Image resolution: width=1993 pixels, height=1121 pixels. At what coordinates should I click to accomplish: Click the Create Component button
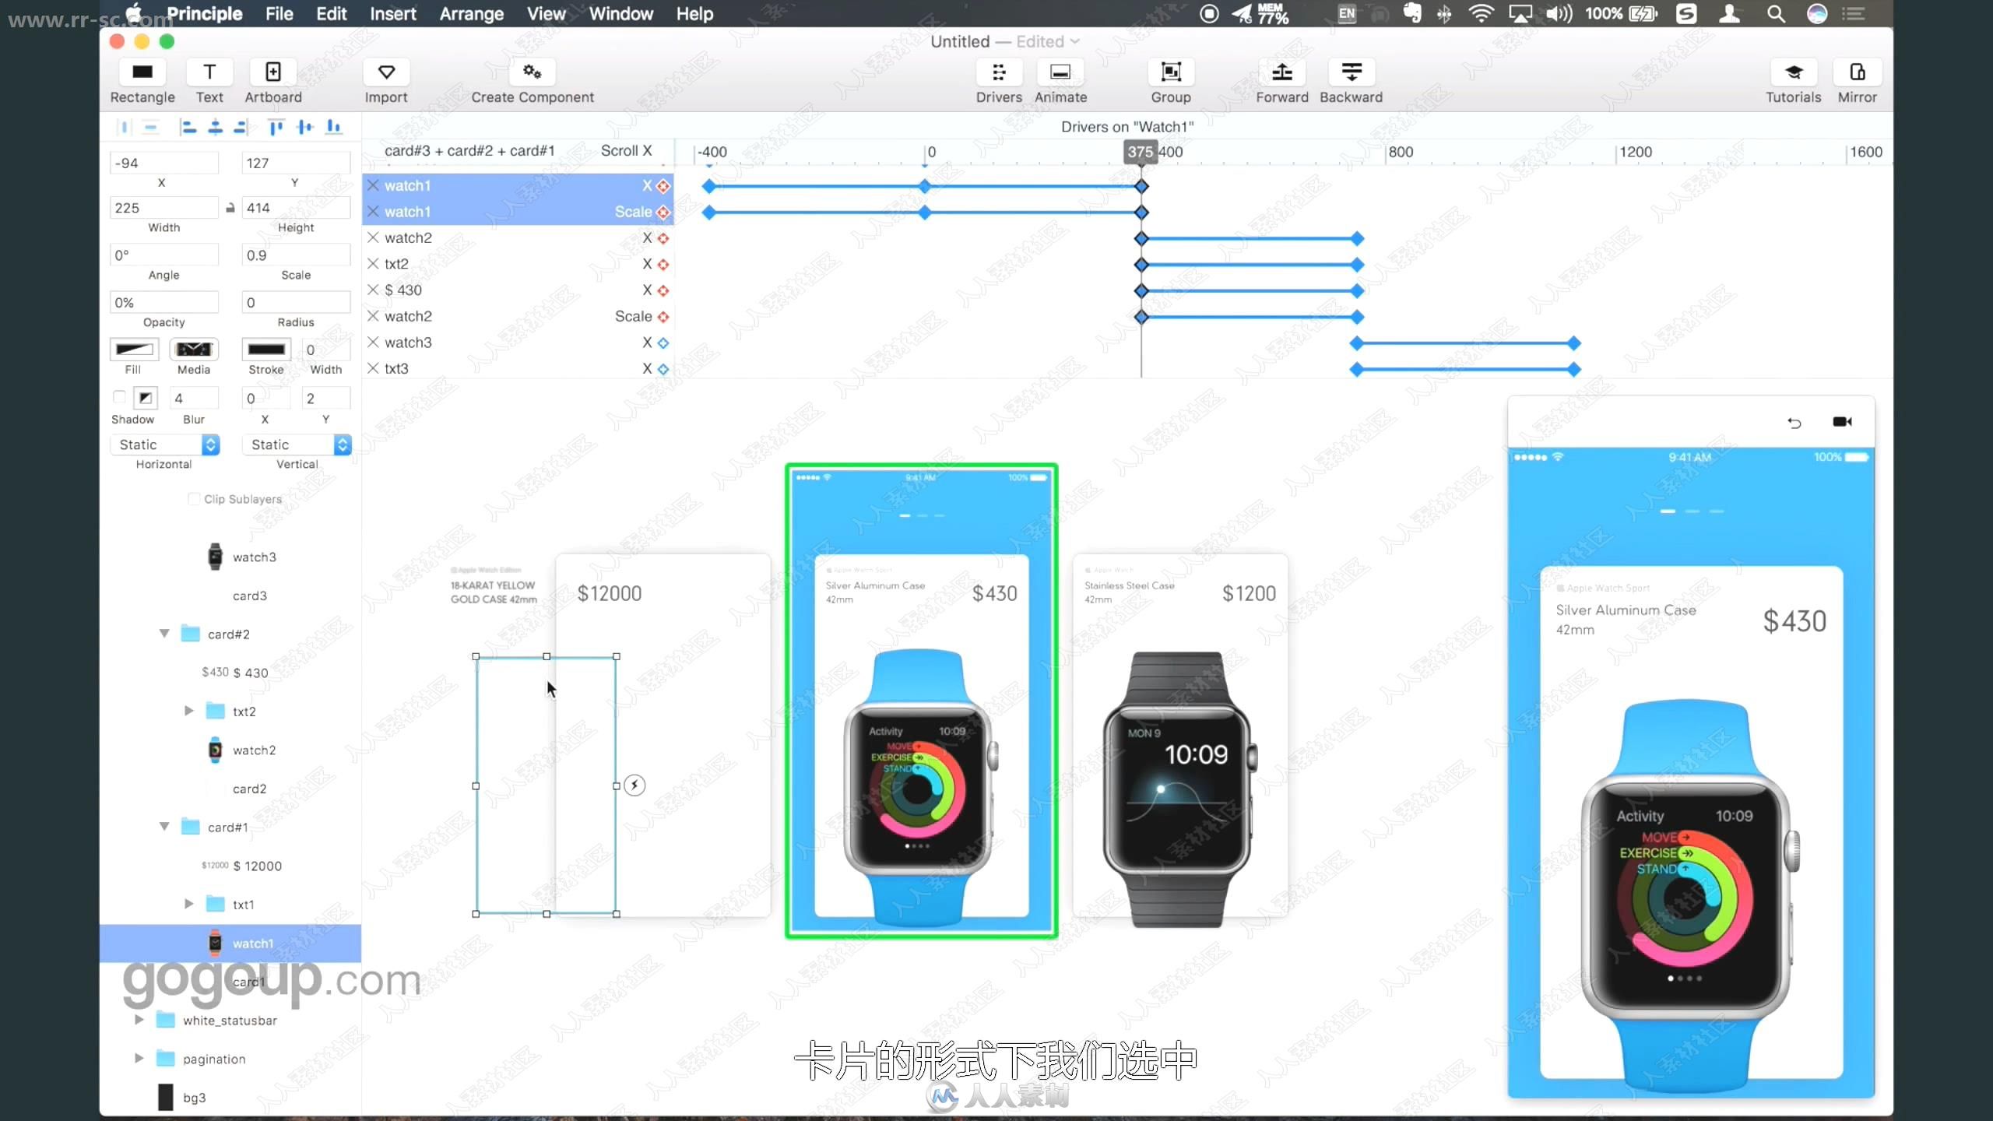[x=531, y=81]
